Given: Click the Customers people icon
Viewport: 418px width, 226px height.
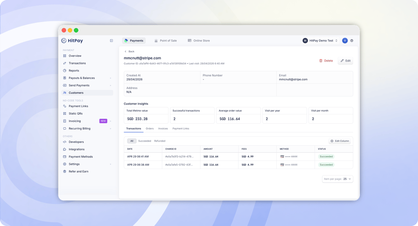Looking at the screenshot, I should click(x=64, y=93).
